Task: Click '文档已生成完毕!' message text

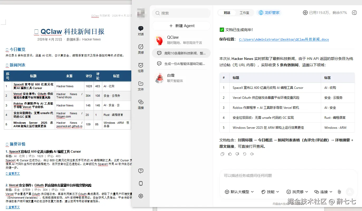Action: (239, 30)
